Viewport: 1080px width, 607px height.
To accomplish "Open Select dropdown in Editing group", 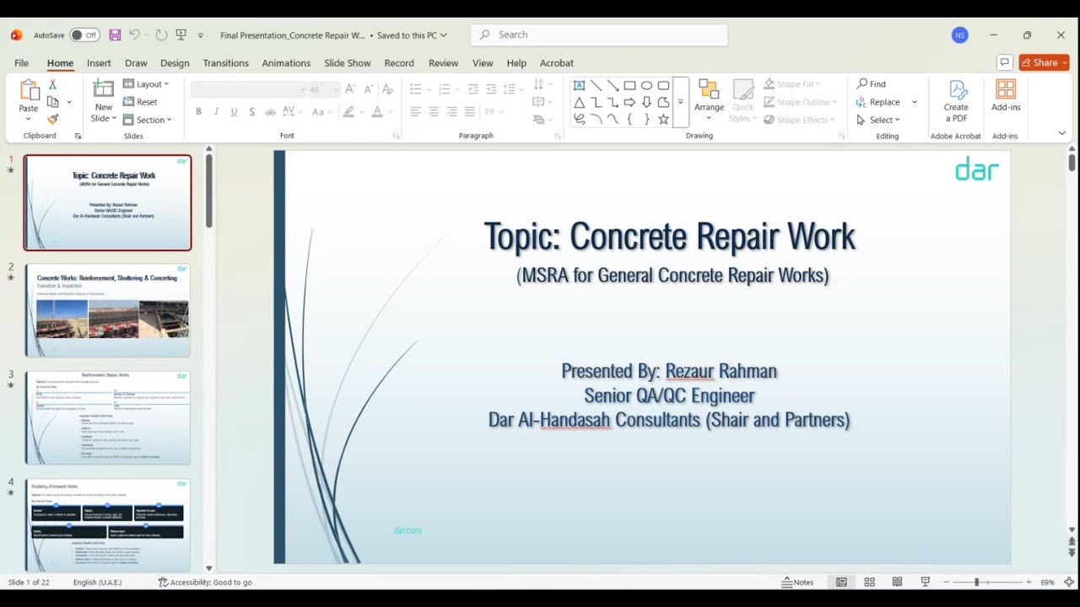I will (x=877, y=120).
